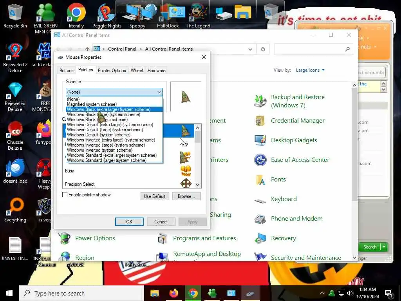401x301 pixels.
Task: Launch Peggle Nights desktop shortcut
Action: [x=107, y=16]
